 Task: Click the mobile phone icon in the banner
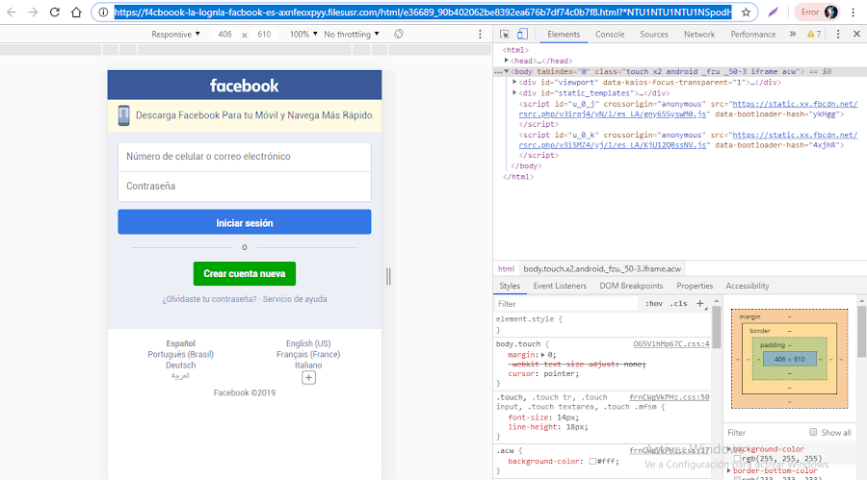tap(124, 115)
